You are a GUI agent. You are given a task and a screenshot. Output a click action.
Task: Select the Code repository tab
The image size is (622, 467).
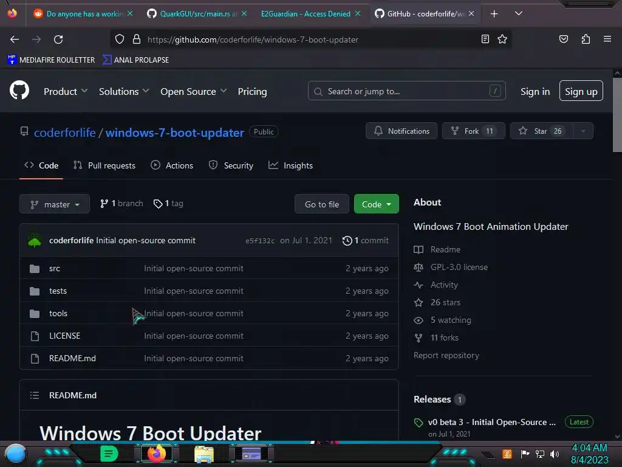coord(41,165)
